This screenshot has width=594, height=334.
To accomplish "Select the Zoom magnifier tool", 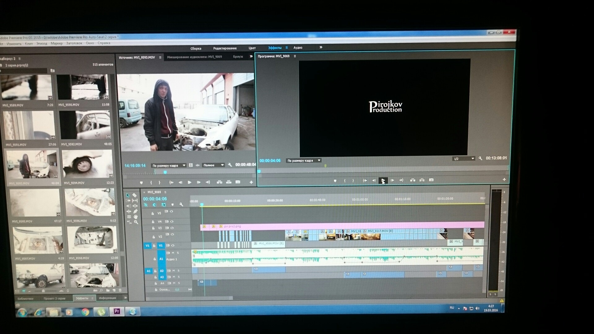I will tap(136, 222).
